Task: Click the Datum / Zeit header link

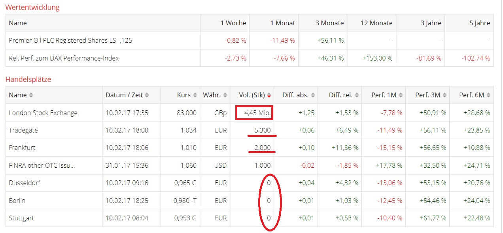Action: tap(124, 95)
